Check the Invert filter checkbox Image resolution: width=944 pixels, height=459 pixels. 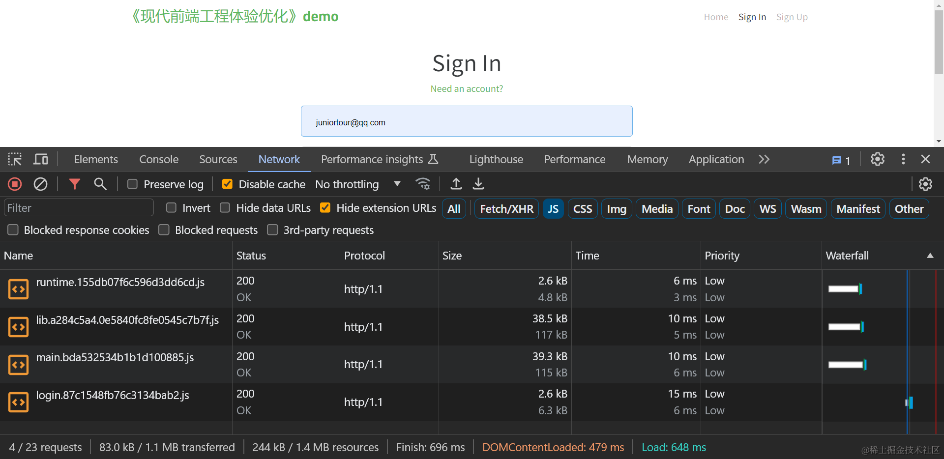[171, 208]
